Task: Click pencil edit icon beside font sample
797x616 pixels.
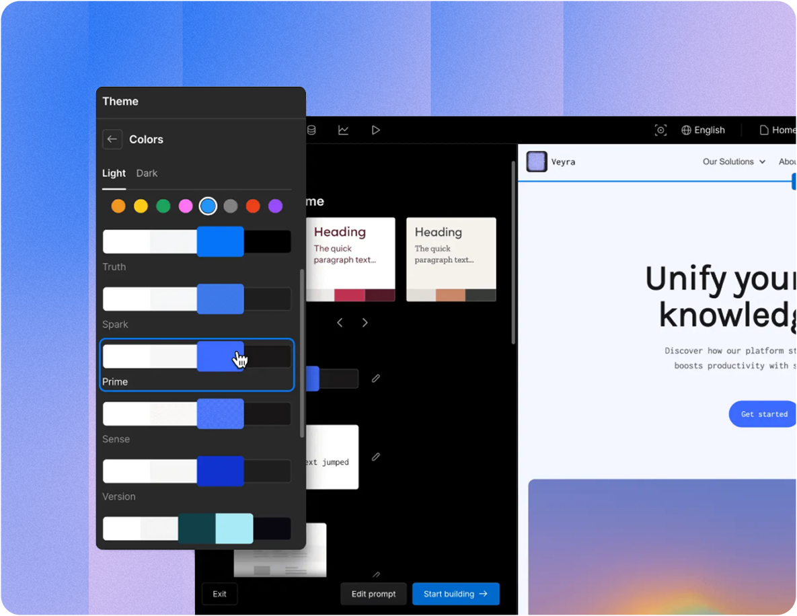Action: coord(376,457)
